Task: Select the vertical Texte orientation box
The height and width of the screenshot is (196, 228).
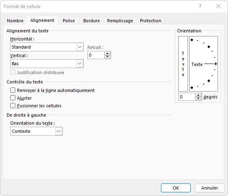Action: [x=183, y=64]
